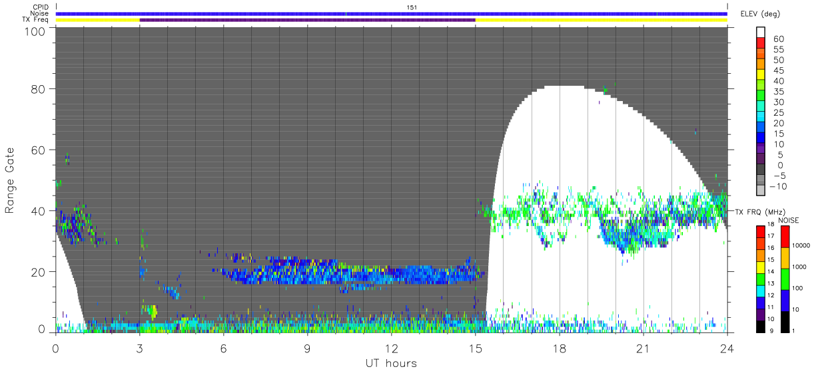Click the UT hours axis title
This screenshot has width=818, height=377.
point(391,363)
